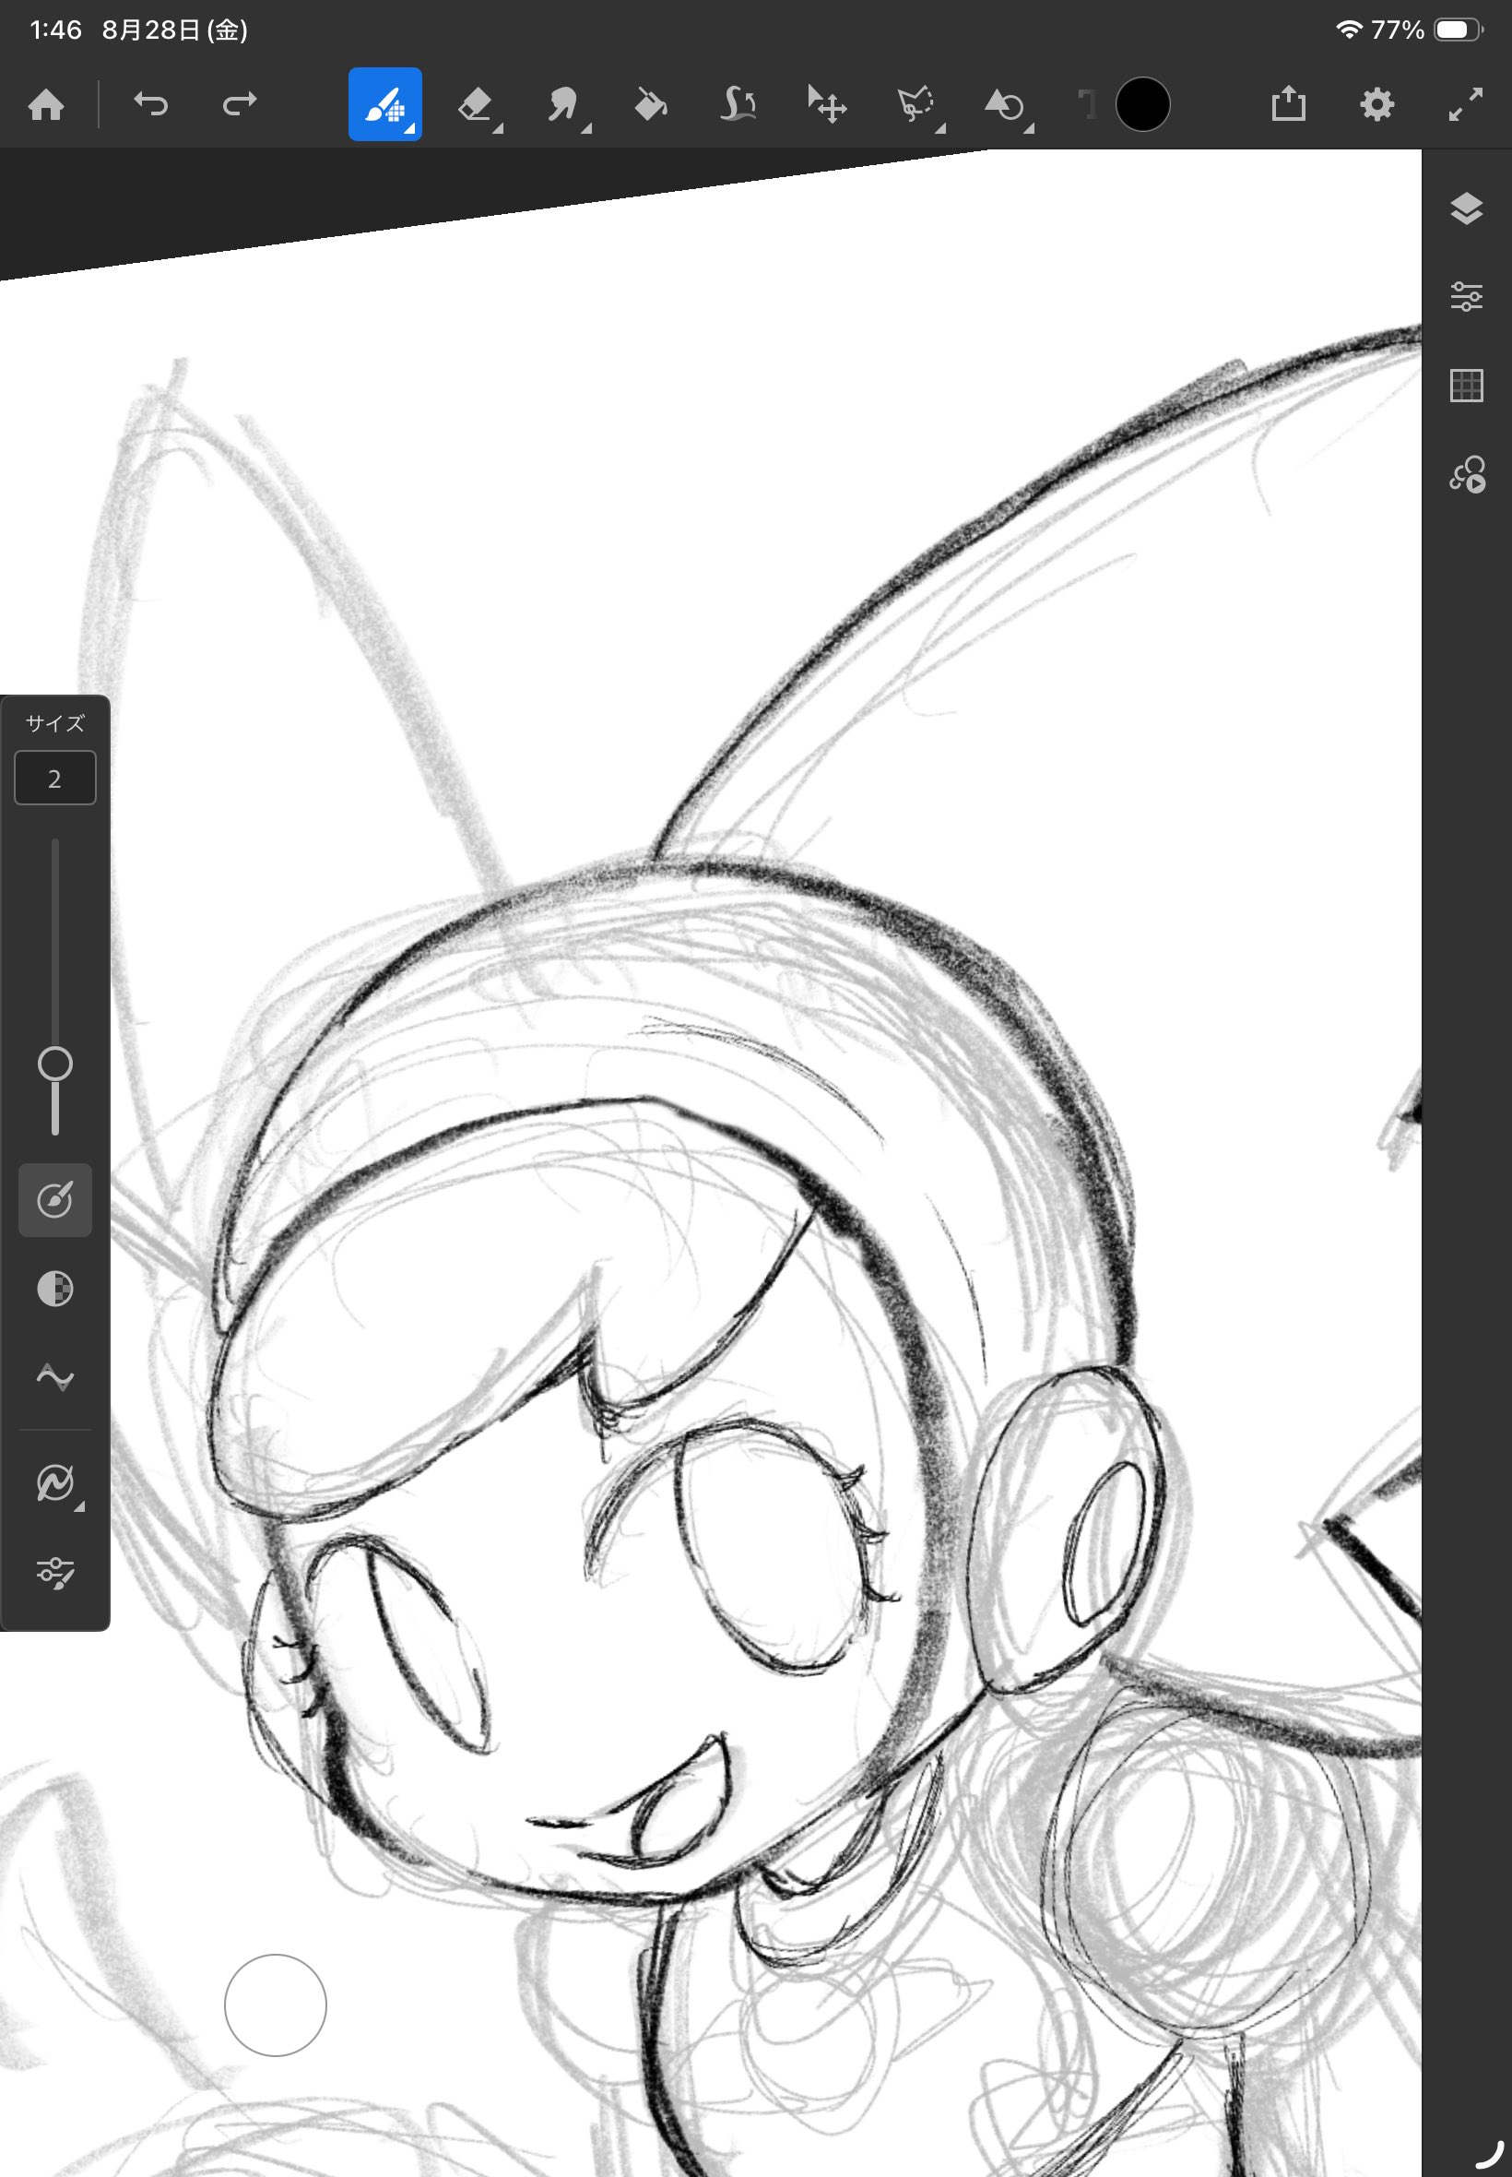Viewport: 1512px width, 2177px height.
Task: Open the Brush Settings panel
Action: (55, 1573)
